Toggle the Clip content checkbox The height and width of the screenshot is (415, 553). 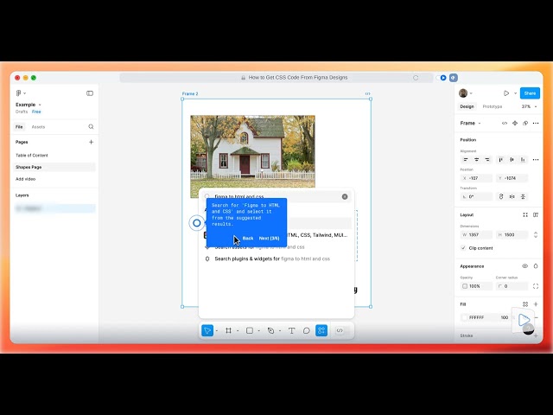point(463,248)
